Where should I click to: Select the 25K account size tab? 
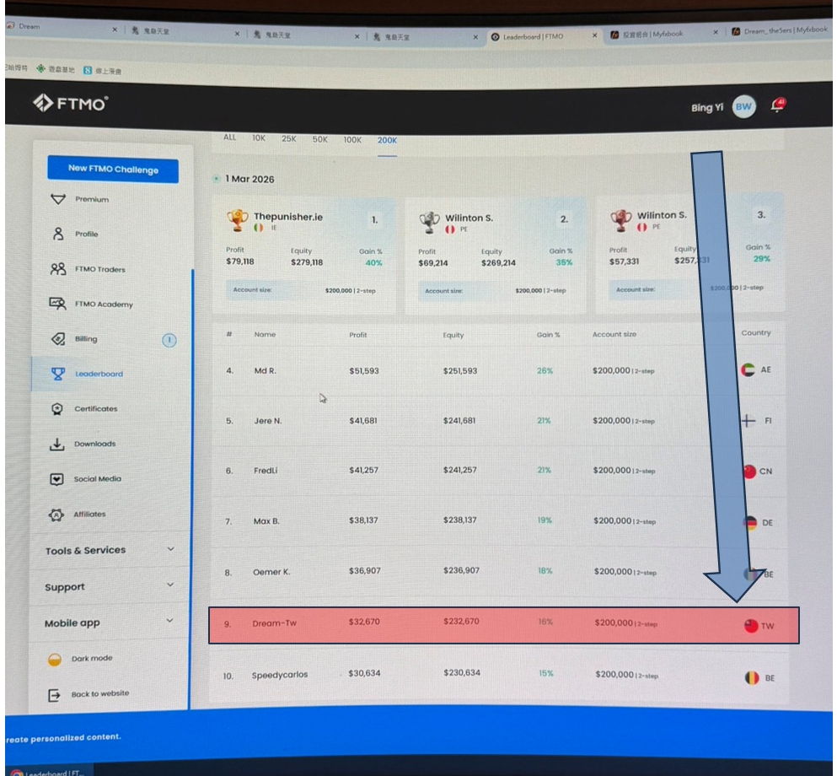(289, 138)
